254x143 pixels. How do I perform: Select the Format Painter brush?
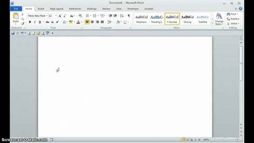pyautogui.click(x=23, y=23)
